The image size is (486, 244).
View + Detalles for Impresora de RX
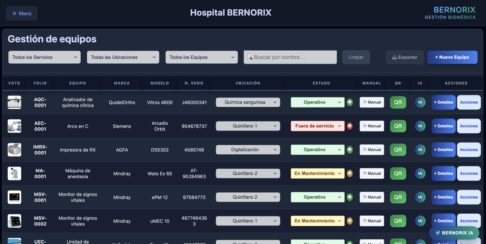[443, 150]
